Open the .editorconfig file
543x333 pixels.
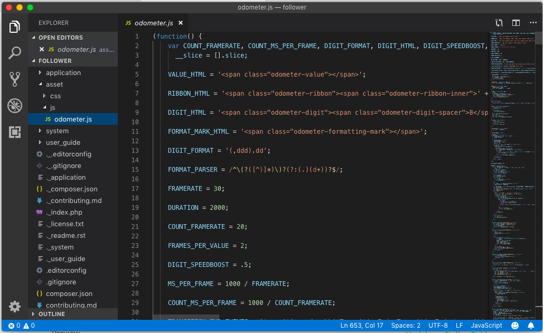click(73, 270)
